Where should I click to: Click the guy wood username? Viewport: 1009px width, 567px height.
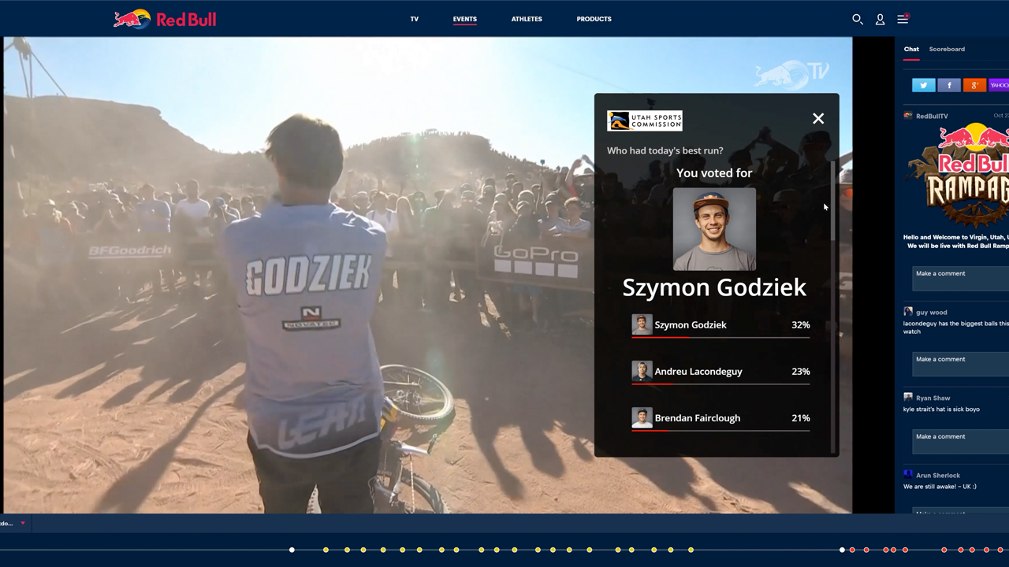932,313
